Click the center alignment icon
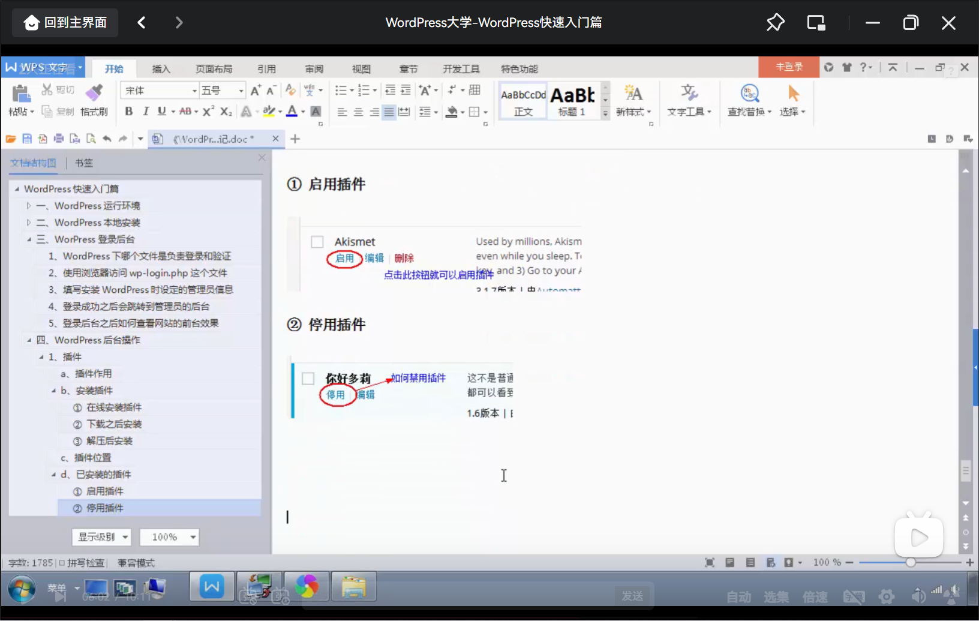 click(x=358, y=112)
